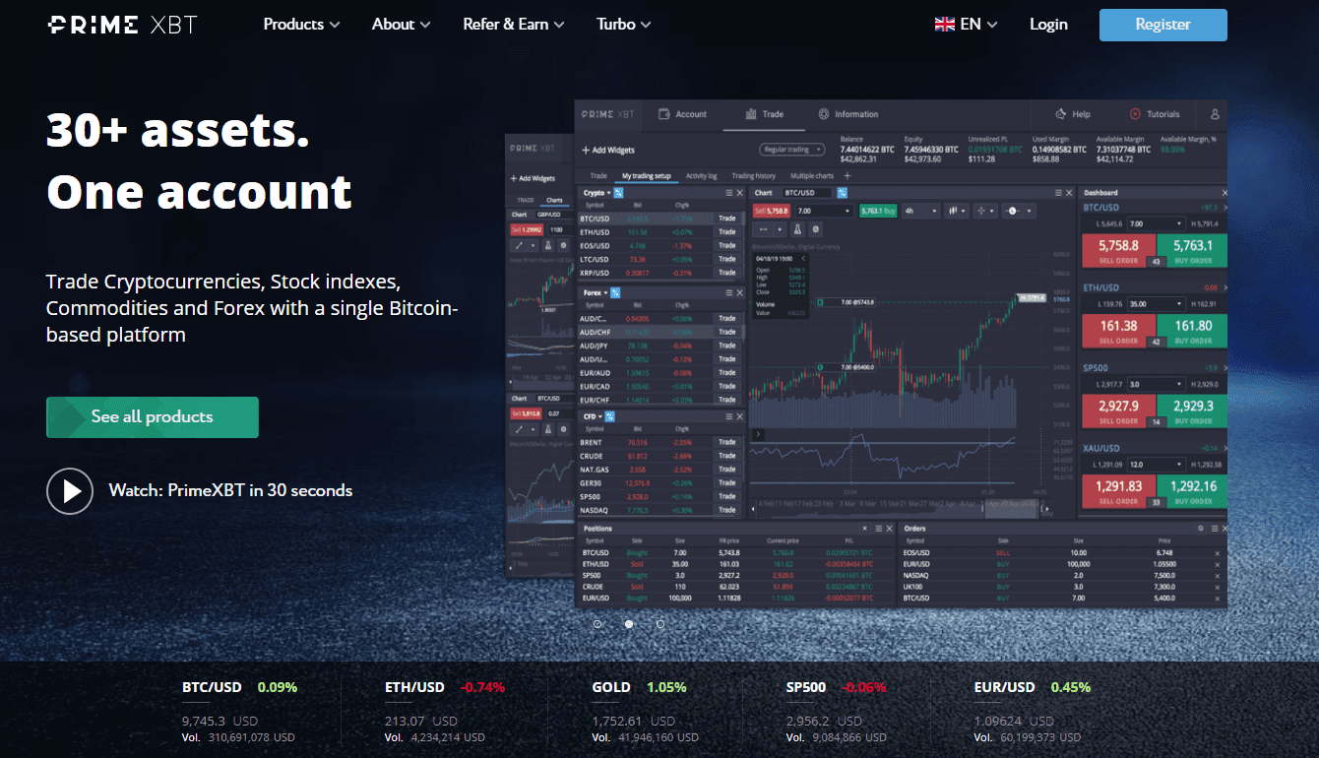The width and height of the screenshot is (1319, 758).
Task: Open the candlestick chart type selector
Action: tap(957, 211)
